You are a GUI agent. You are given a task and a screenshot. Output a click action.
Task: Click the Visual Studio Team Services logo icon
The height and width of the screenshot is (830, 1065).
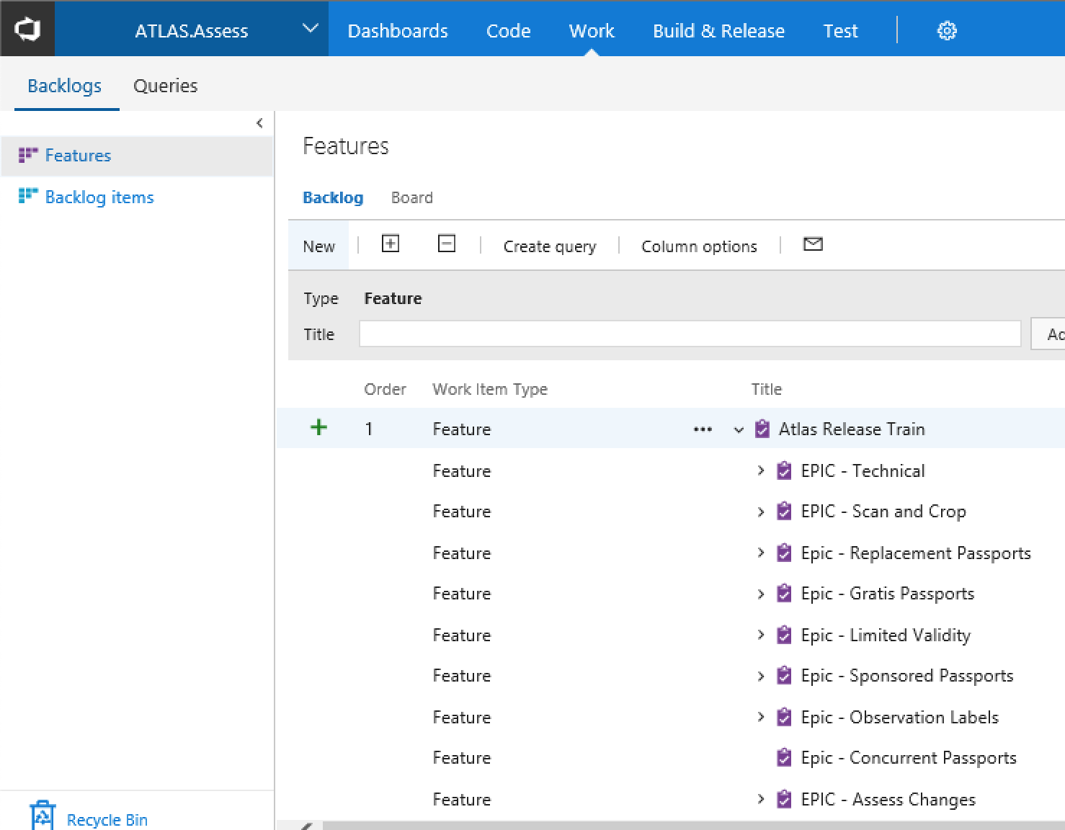tap(27, 30)
